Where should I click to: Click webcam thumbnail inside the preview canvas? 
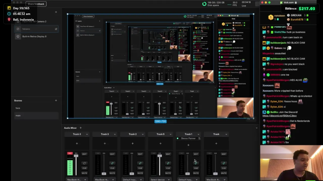coord(235,108)
